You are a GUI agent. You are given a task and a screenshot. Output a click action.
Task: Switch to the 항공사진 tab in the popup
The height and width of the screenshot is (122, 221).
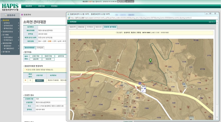98,27
